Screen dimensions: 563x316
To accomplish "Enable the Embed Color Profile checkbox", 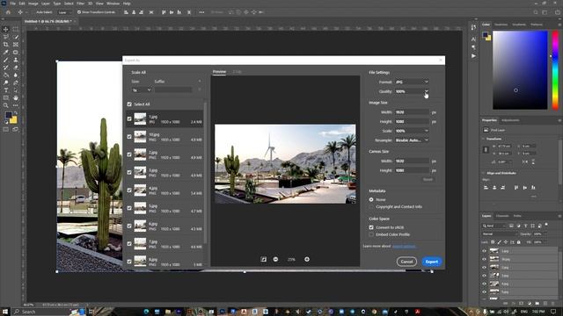I will (371, 234).
